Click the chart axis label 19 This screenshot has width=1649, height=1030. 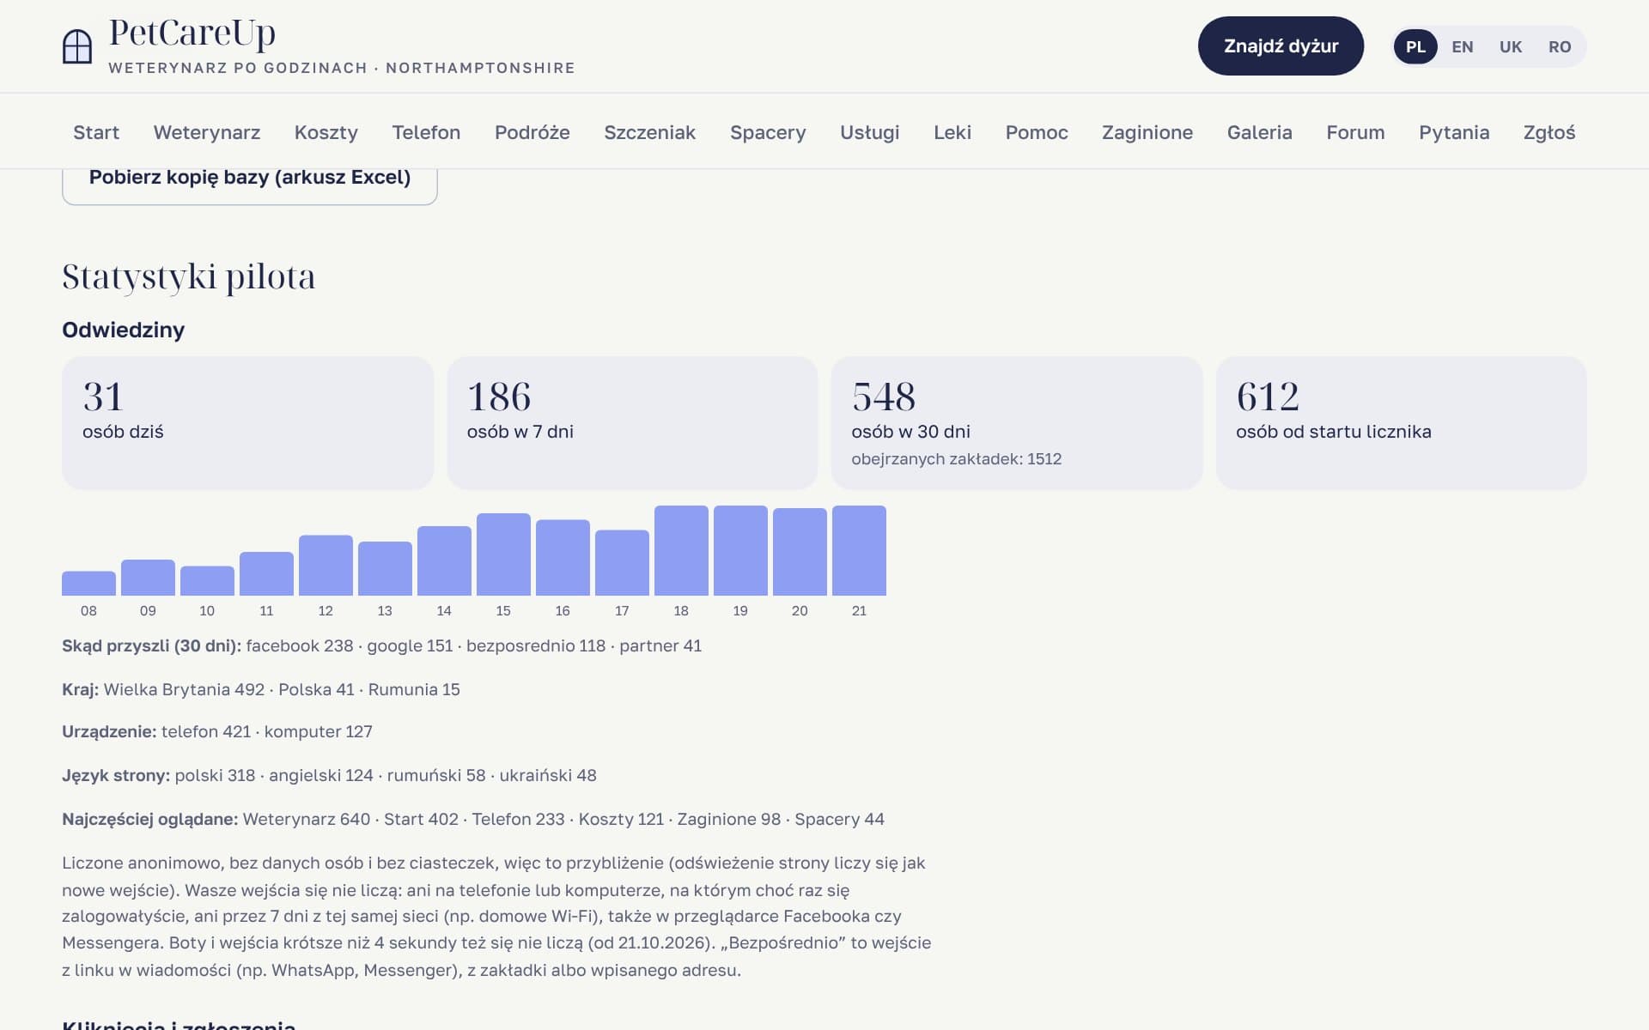(740, 611)
